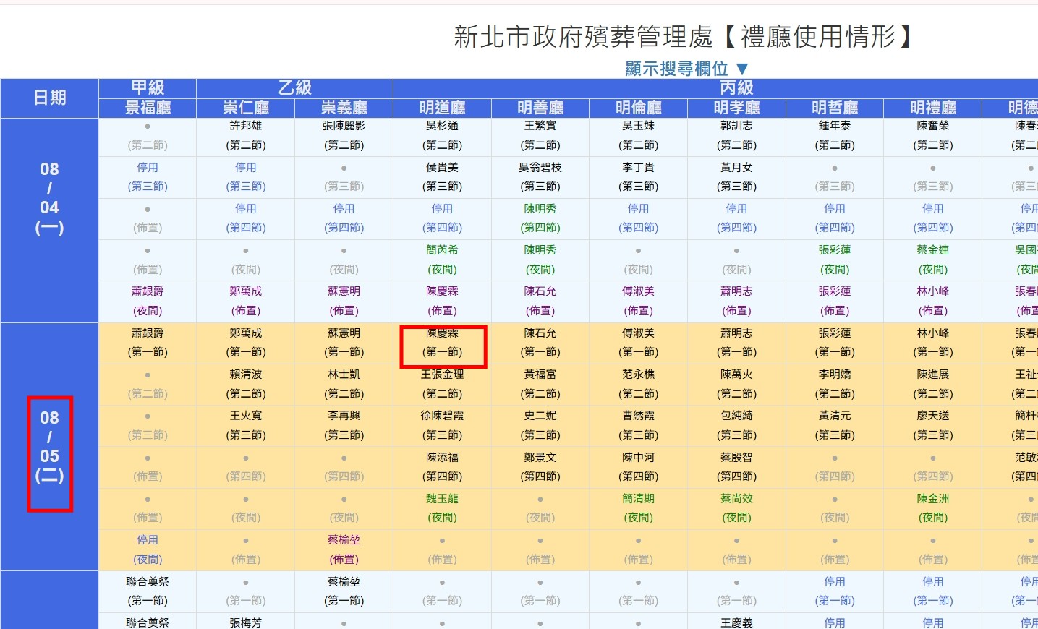Click the 蕭銀爵 (夜間) cell on 08/04
This screenshot has height=629, width=1038.
coord(148,301)
